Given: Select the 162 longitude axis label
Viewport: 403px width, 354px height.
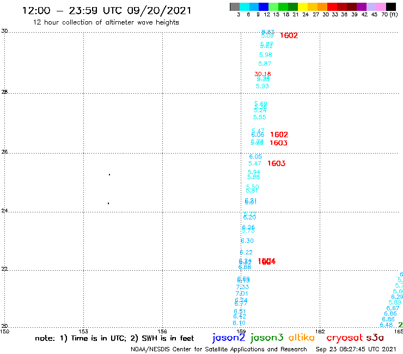Looking at the screenshot, I should pyautogui.click(x=320, y=331).
